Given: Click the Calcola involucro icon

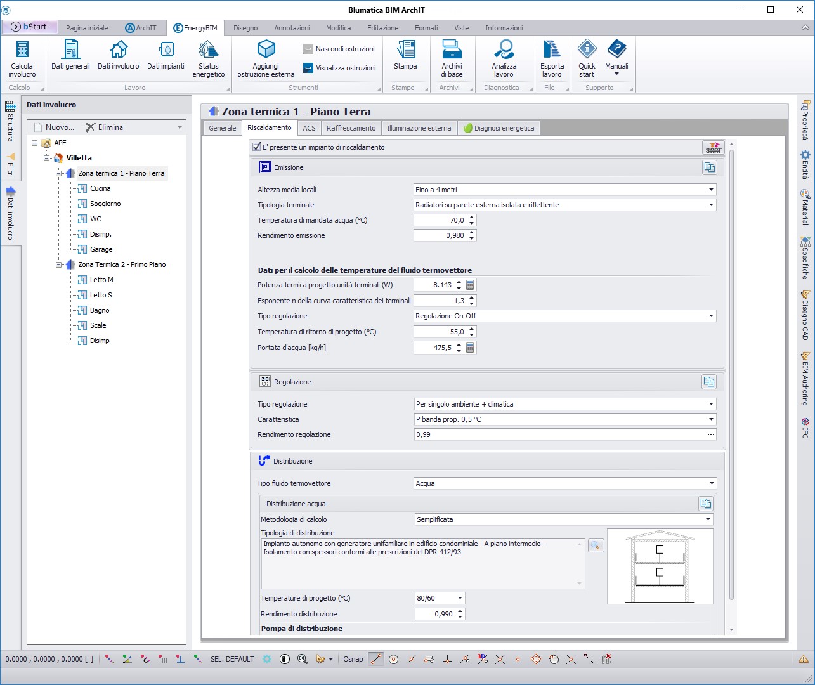Looking at the screenshot, I should pos(22,51).
